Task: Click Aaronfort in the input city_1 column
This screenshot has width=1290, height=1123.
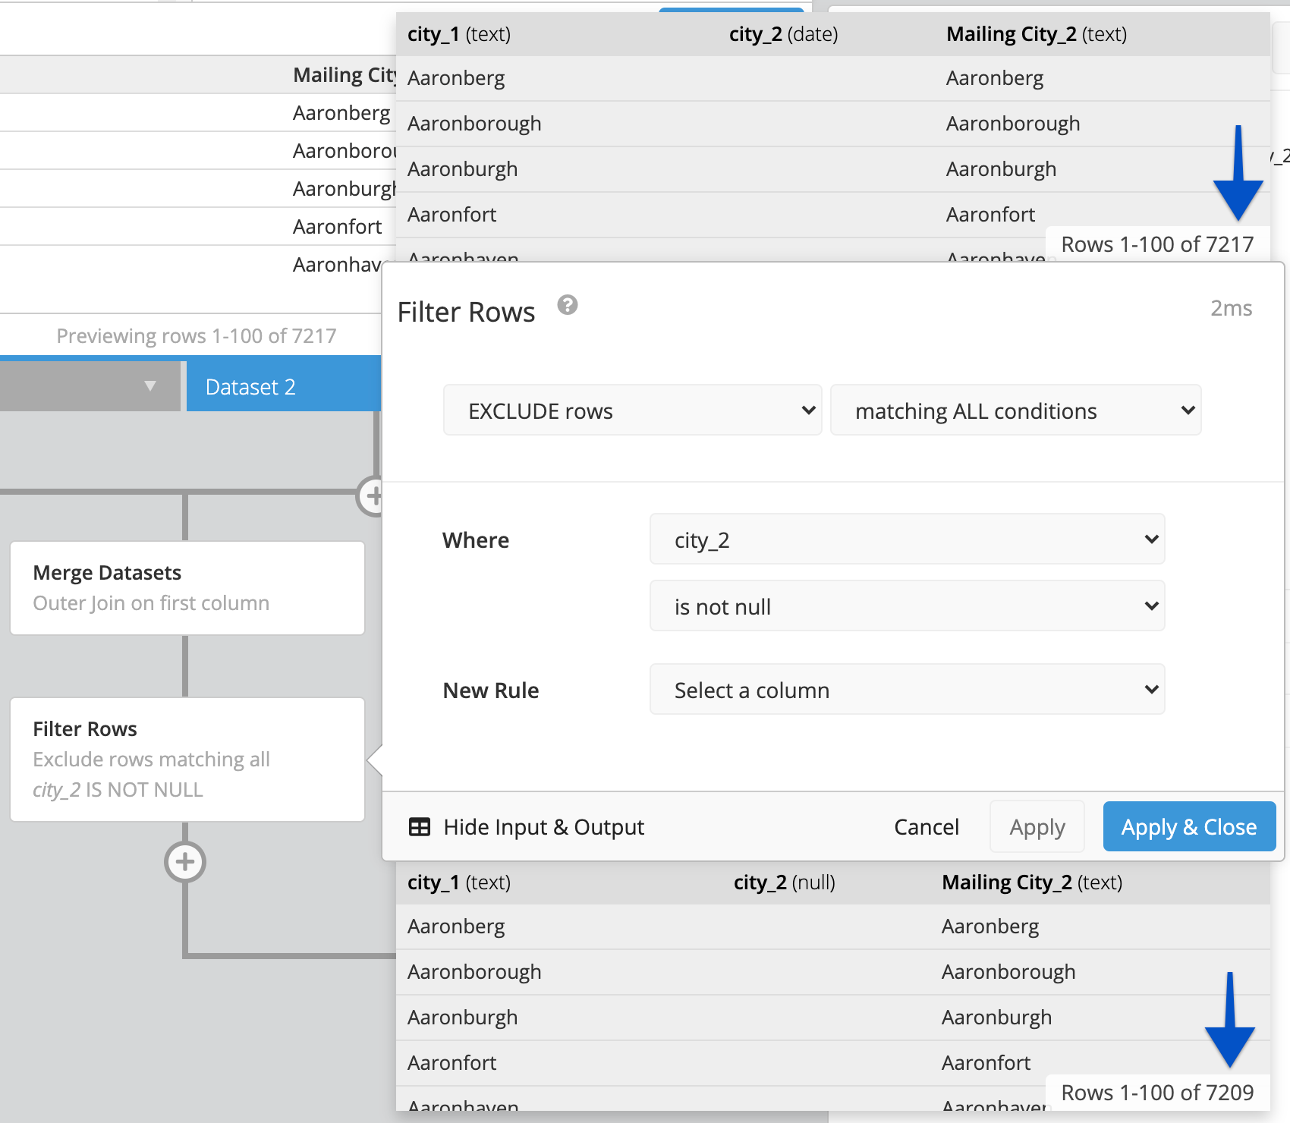Action: 451,215
